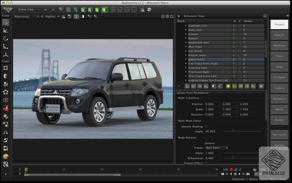Screen dimensions: 292x183
Task: Click the Render button in right sidebar
Action: [279, 120]
